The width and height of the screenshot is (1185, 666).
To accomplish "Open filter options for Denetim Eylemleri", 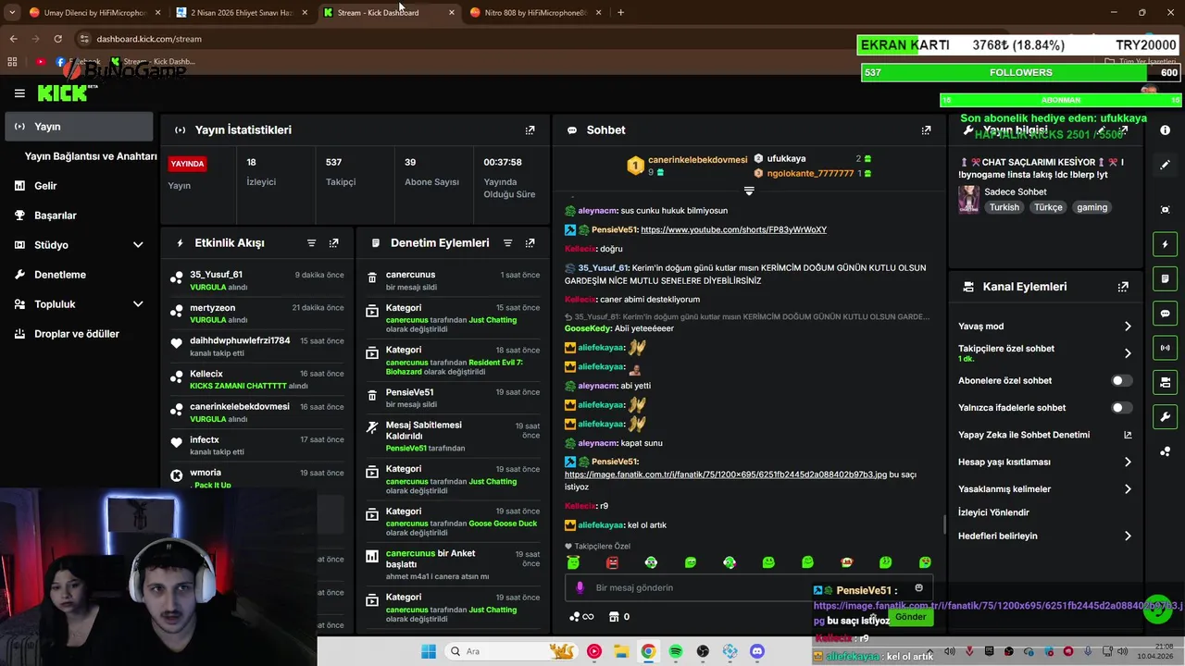I will pos(507,243).
